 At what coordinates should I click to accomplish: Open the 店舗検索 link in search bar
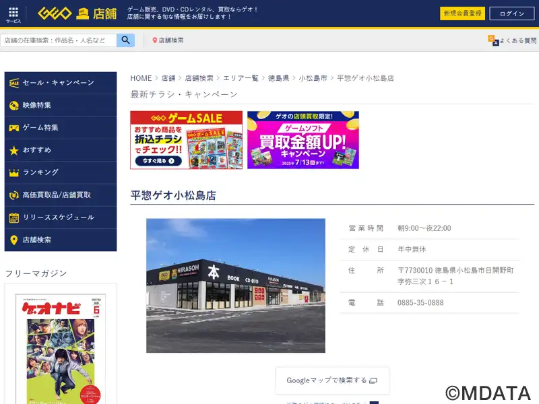tap(168, 40)
